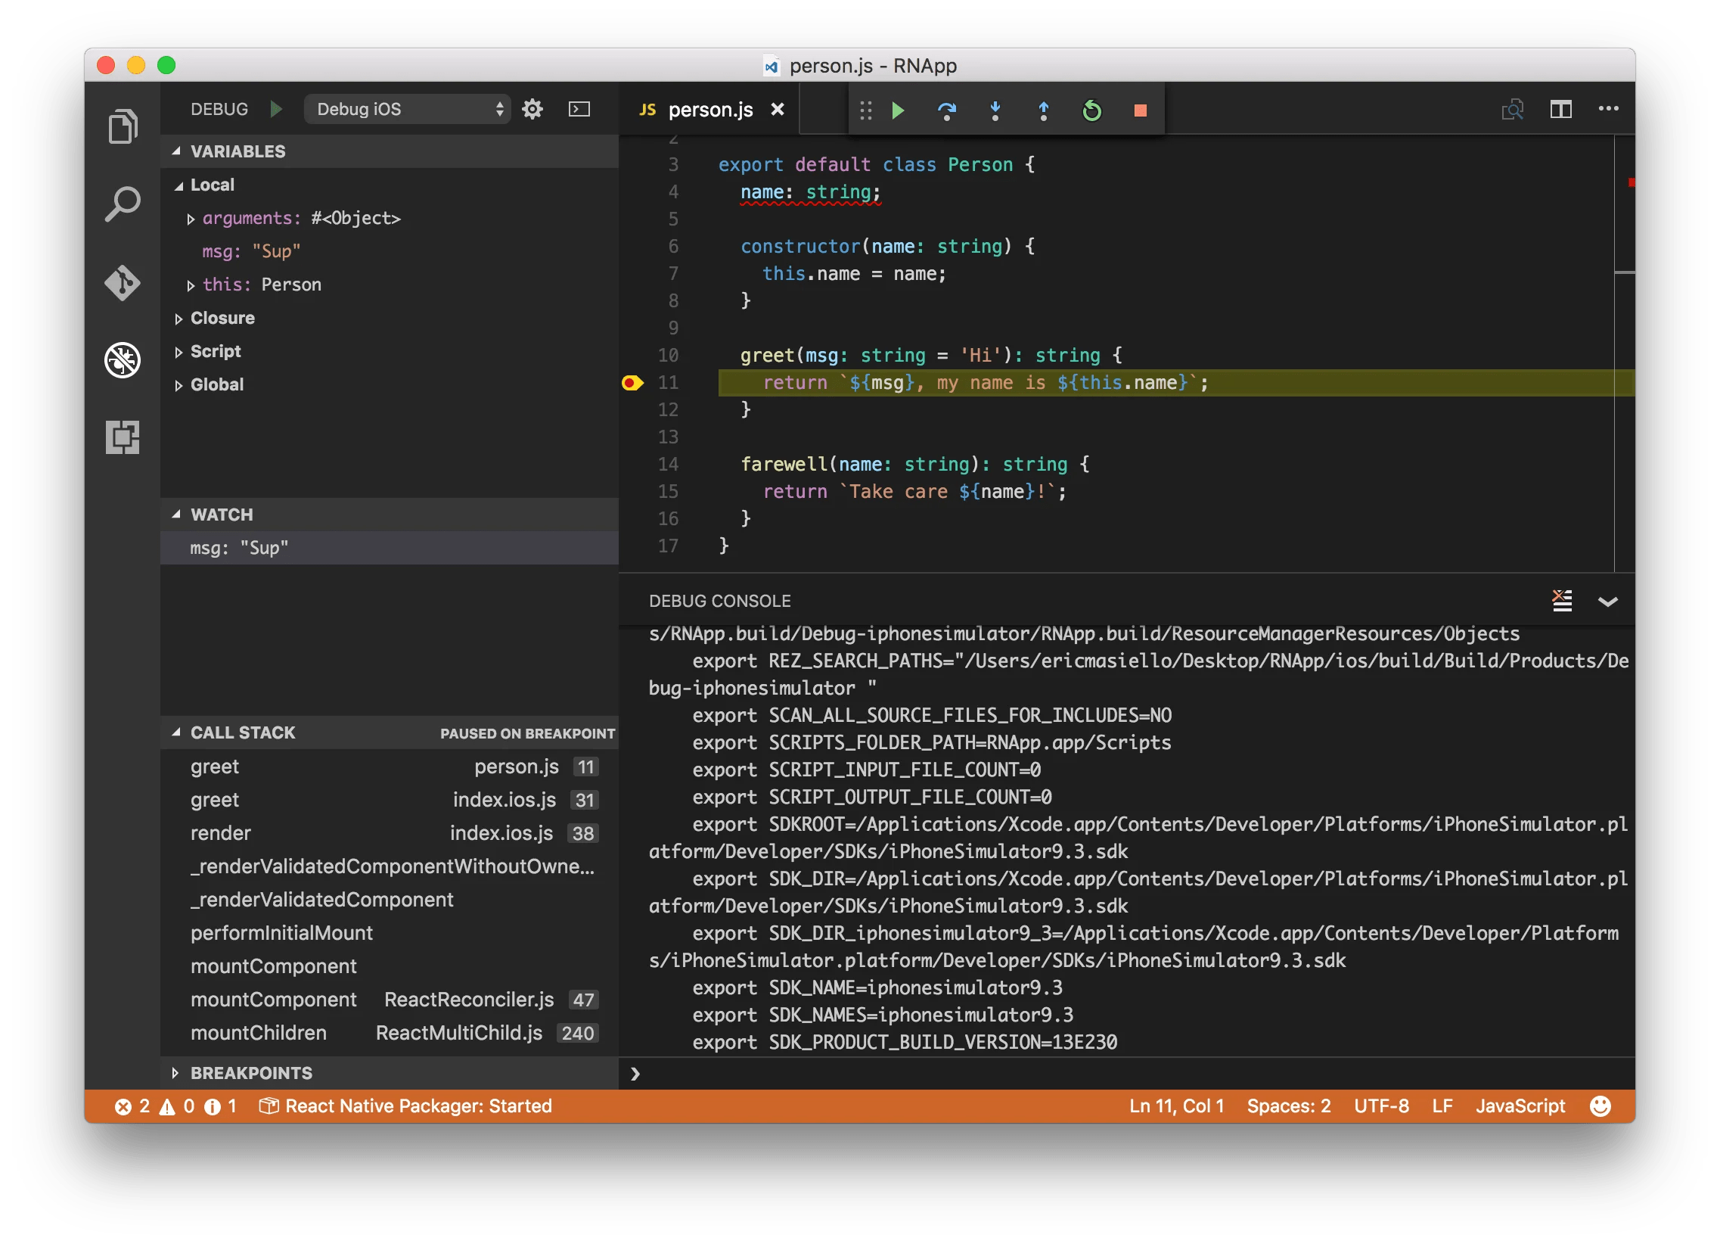Image resolution: width=1720 pixels, height=1244 pixels.
Task: Select the person.js editor tab
Action: [709, 110]
